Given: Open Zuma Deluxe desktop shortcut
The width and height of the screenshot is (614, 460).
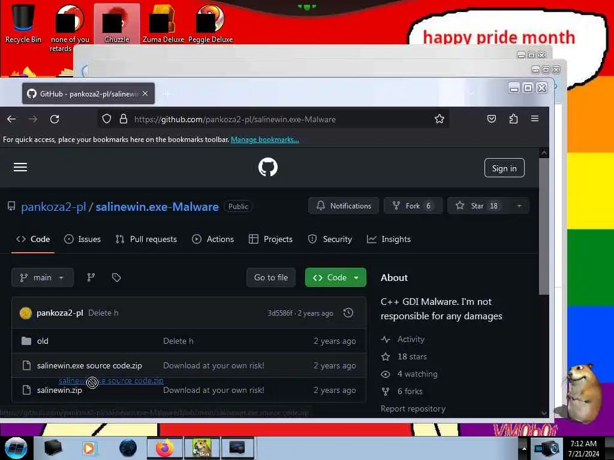Looking at the screenshot, I should [x=163, y=23].
